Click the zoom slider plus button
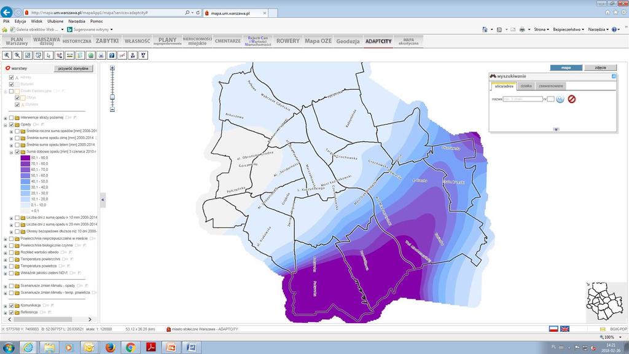The width and height of the screenshot is (629, 354). pos(112,68)
